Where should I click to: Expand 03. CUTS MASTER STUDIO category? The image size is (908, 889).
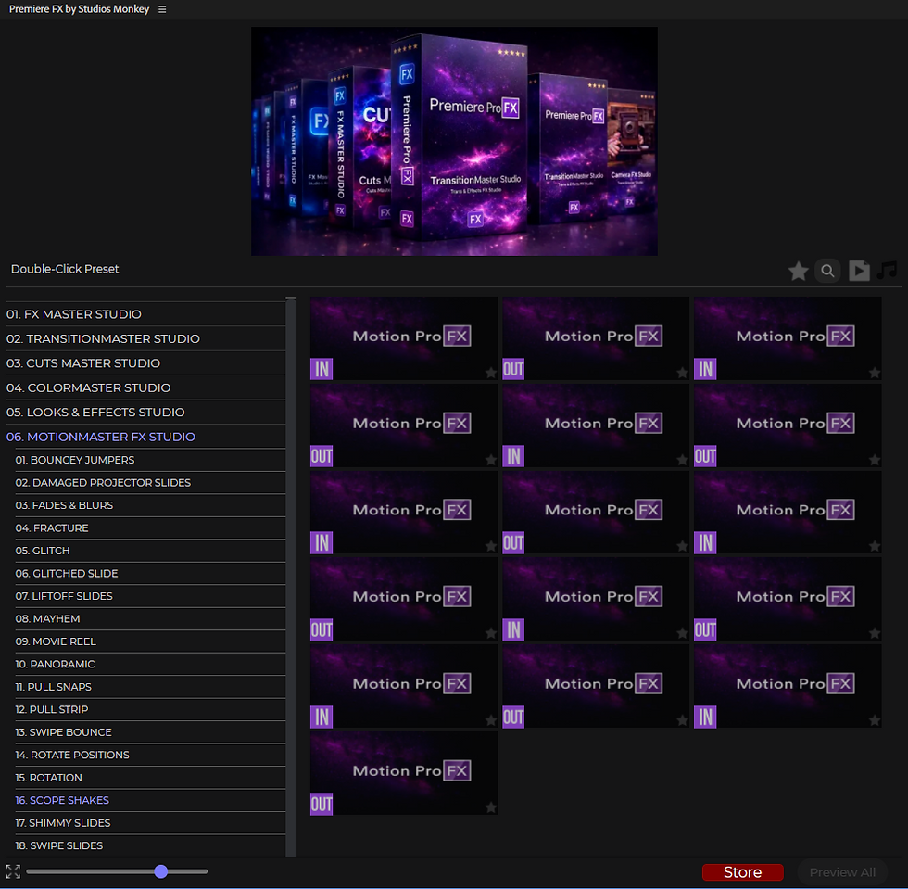[145, 363]
